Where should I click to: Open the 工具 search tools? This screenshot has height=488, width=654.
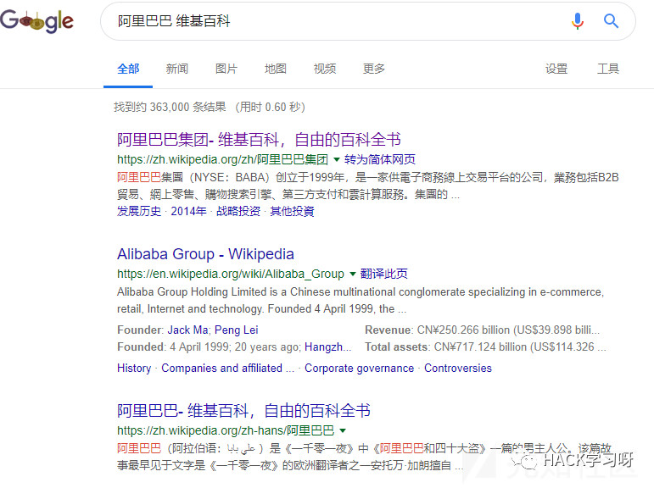click(x=608, y=69)
